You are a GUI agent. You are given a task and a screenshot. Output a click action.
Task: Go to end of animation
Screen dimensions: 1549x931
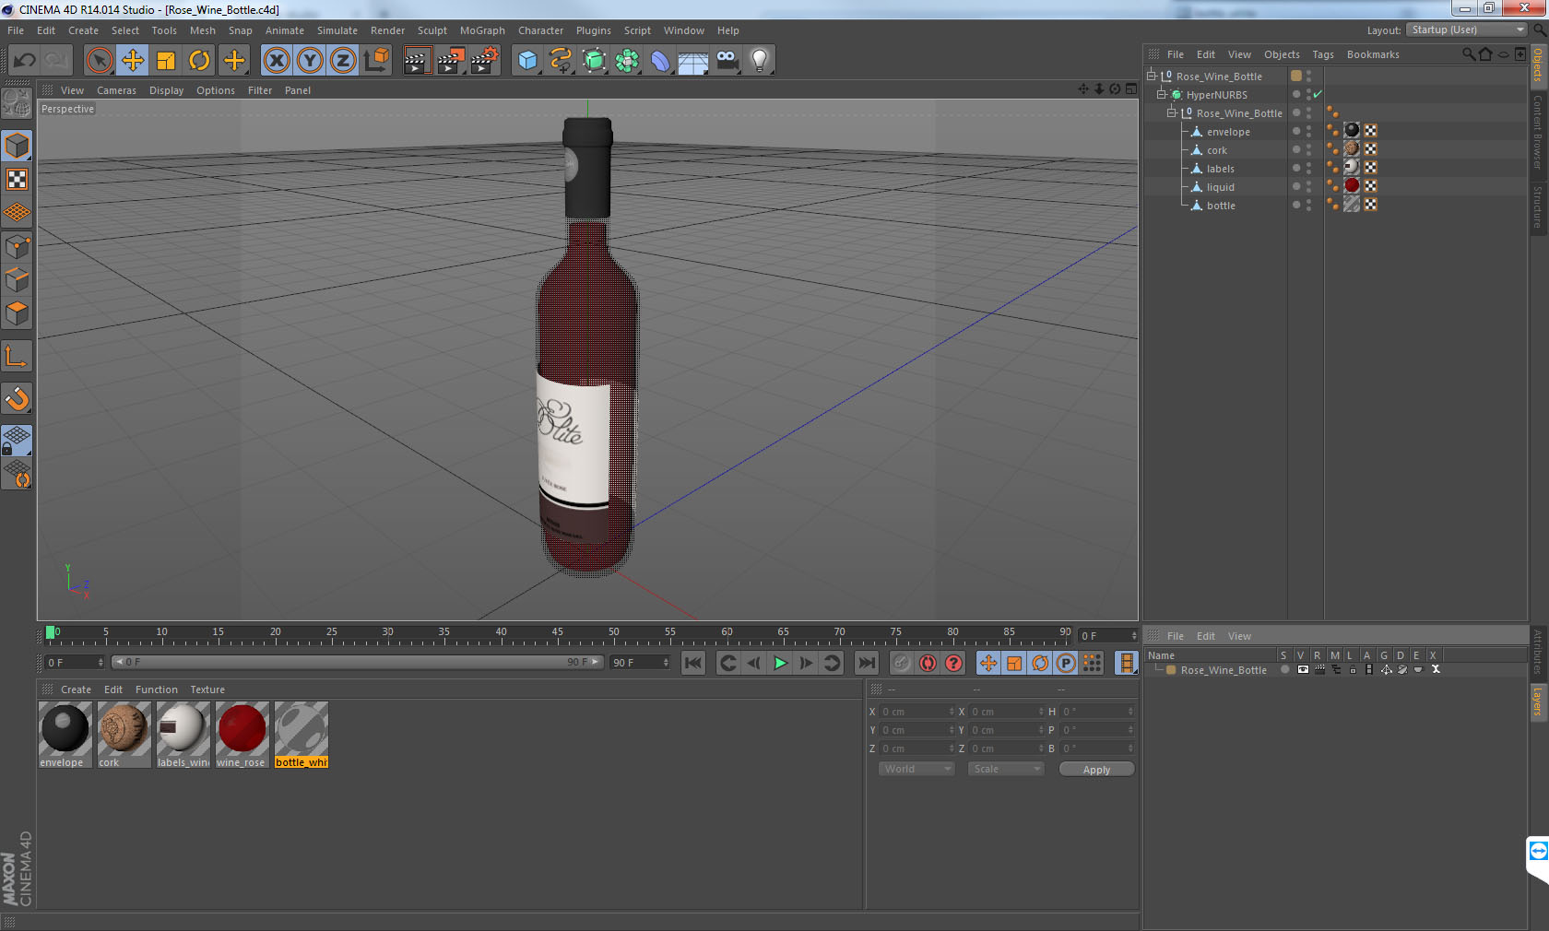click(867, 663)
